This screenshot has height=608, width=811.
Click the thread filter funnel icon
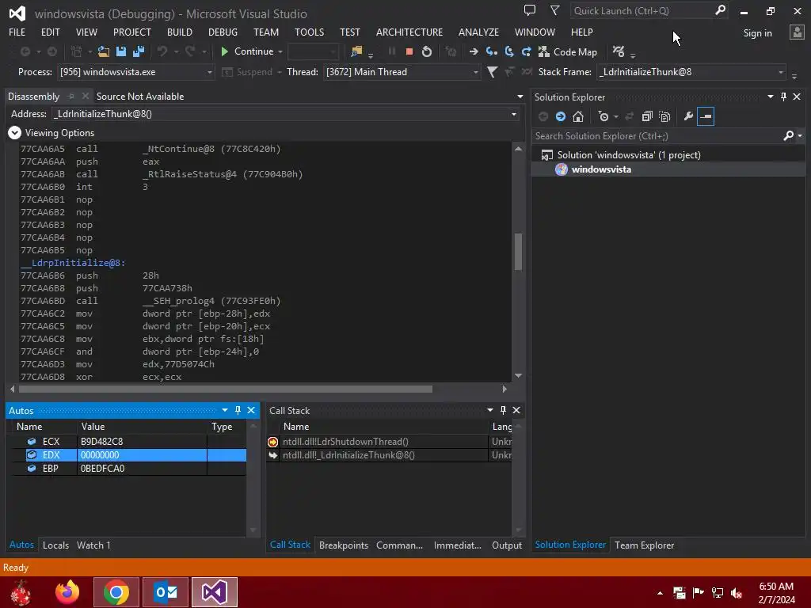click(493, 72)
